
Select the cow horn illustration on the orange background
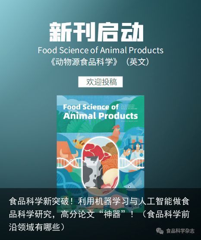tap(69, 154)
